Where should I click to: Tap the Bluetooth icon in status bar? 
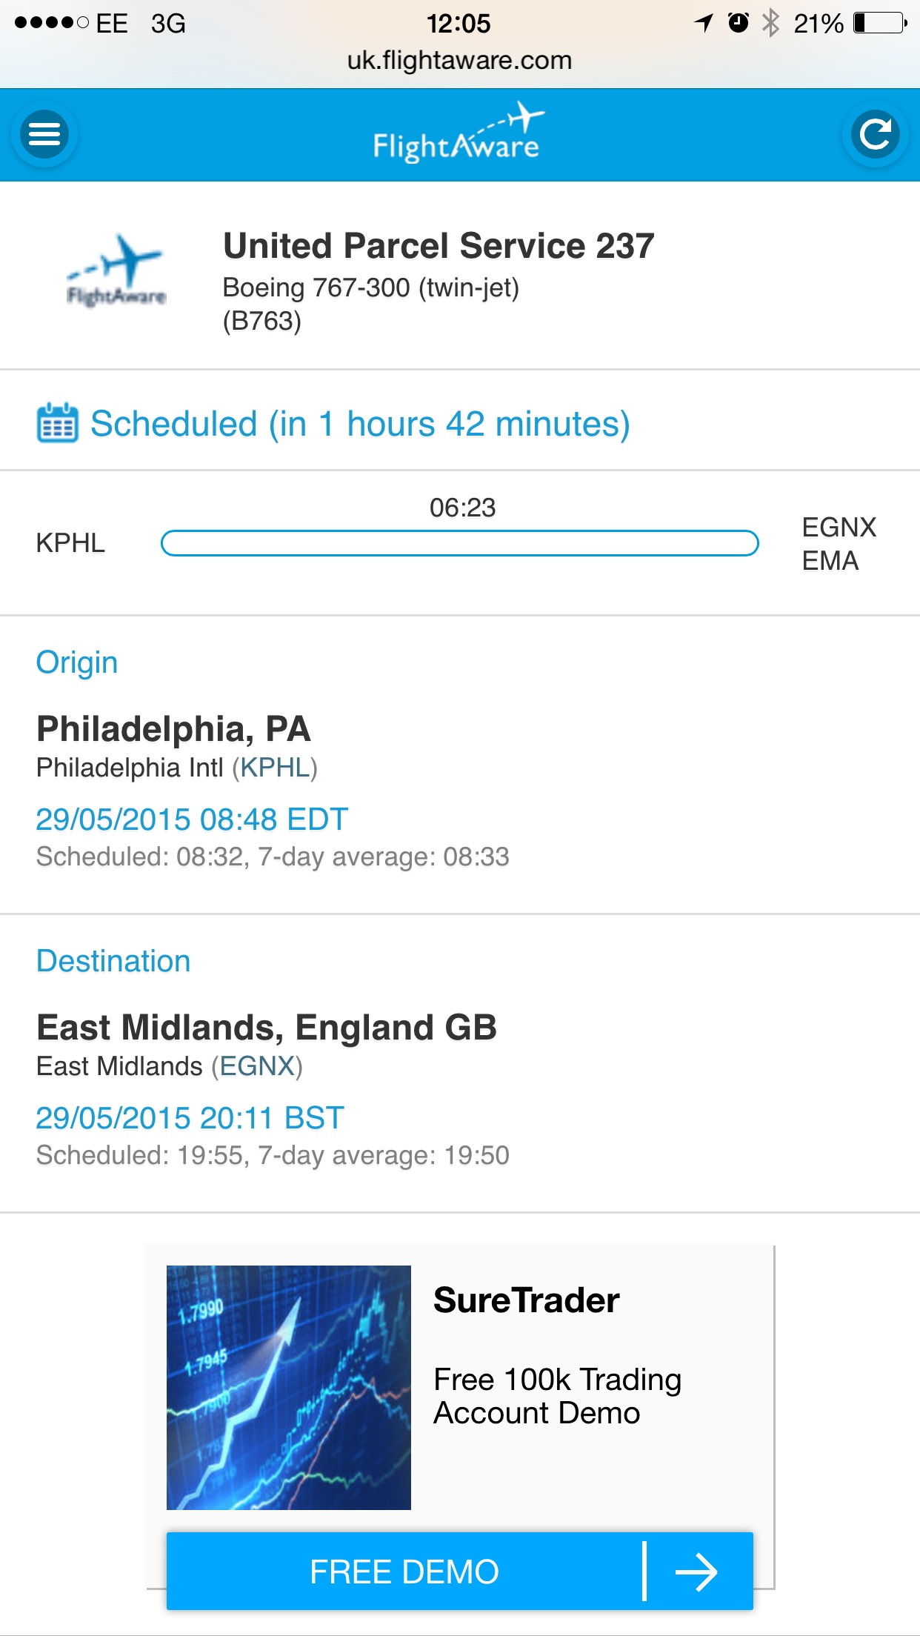(x=771, y=23)
